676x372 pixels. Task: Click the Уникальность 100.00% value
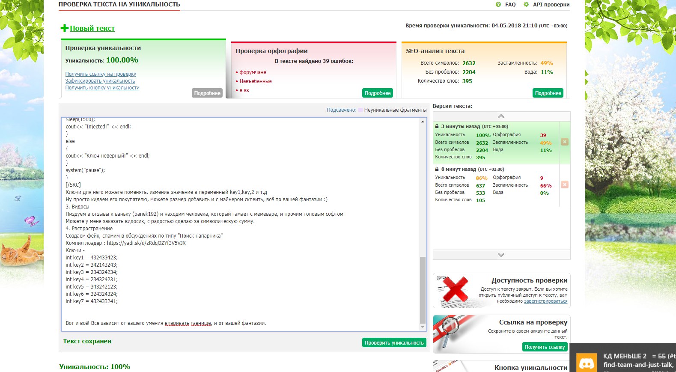(122, 60)
